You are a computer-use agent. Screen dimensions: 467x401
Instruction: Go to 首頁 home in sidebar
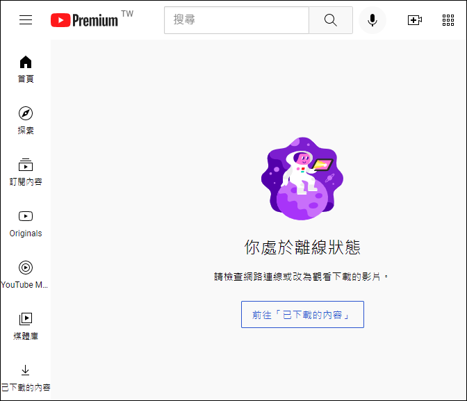26,69
